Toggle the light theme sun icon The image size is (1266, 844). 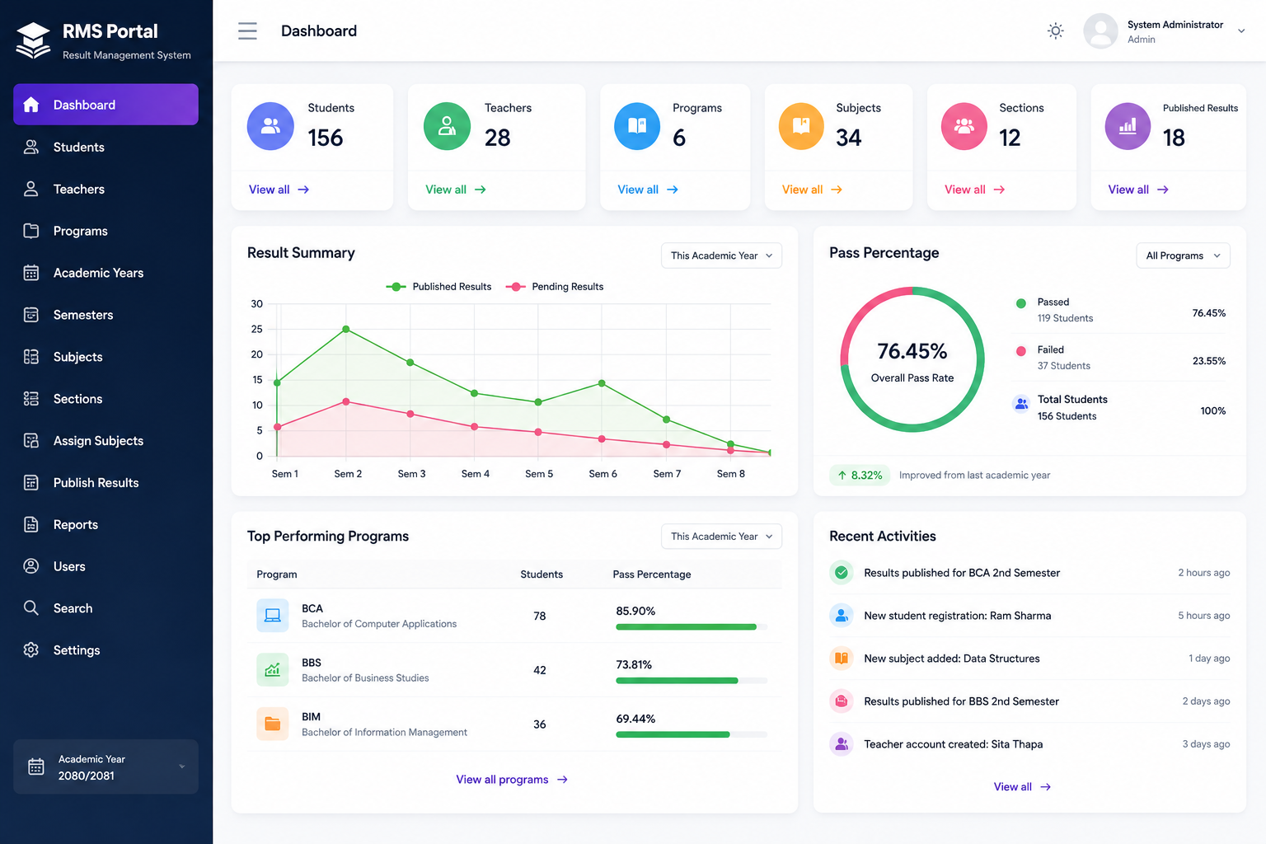(x=1055, y=31)
